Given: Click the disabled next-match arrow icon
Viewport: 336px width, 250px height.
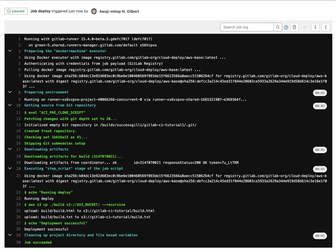Looking at the screenshot, I should click(x=305, y=27).
